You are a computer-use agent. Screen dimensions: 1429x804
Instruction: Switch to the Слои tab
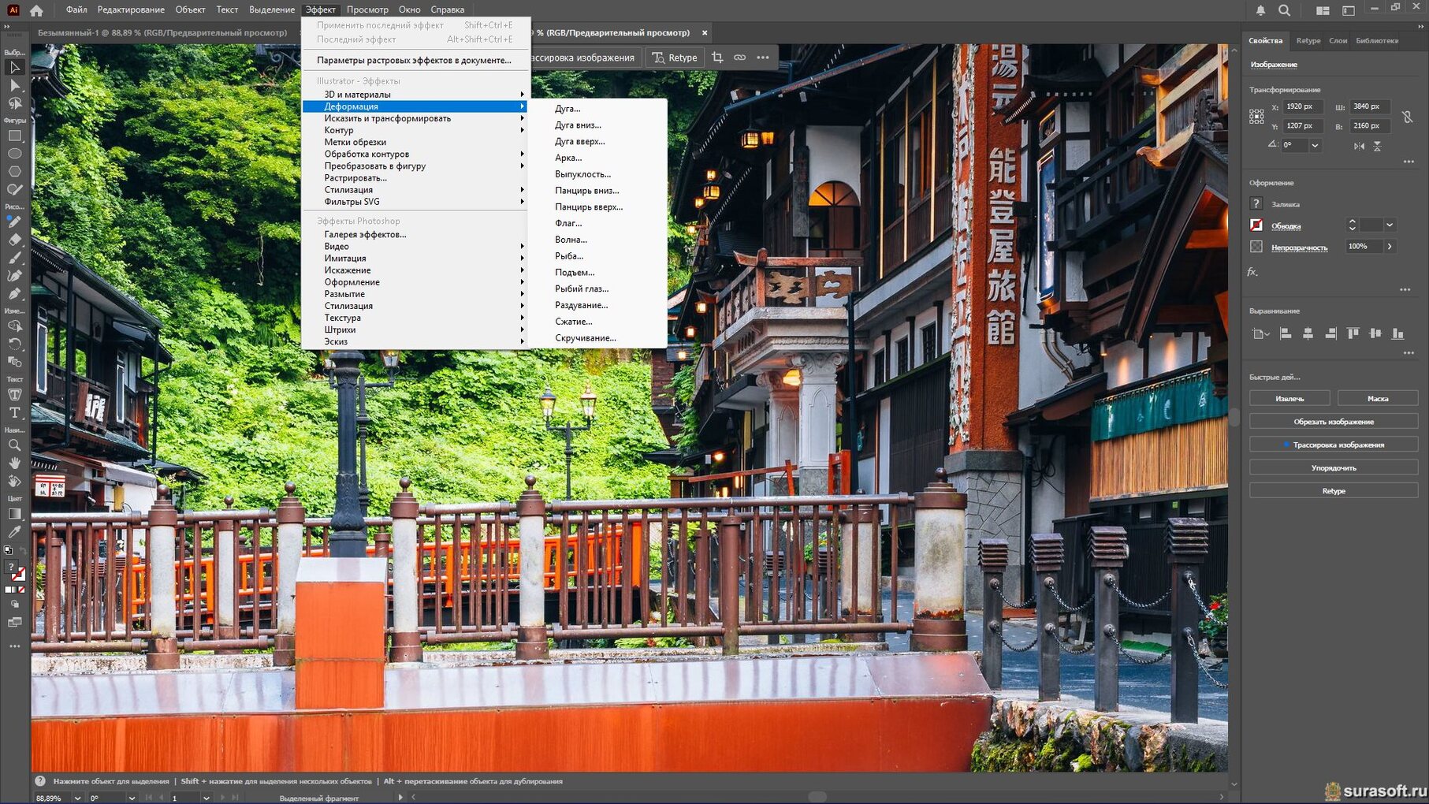point(1338,40)
